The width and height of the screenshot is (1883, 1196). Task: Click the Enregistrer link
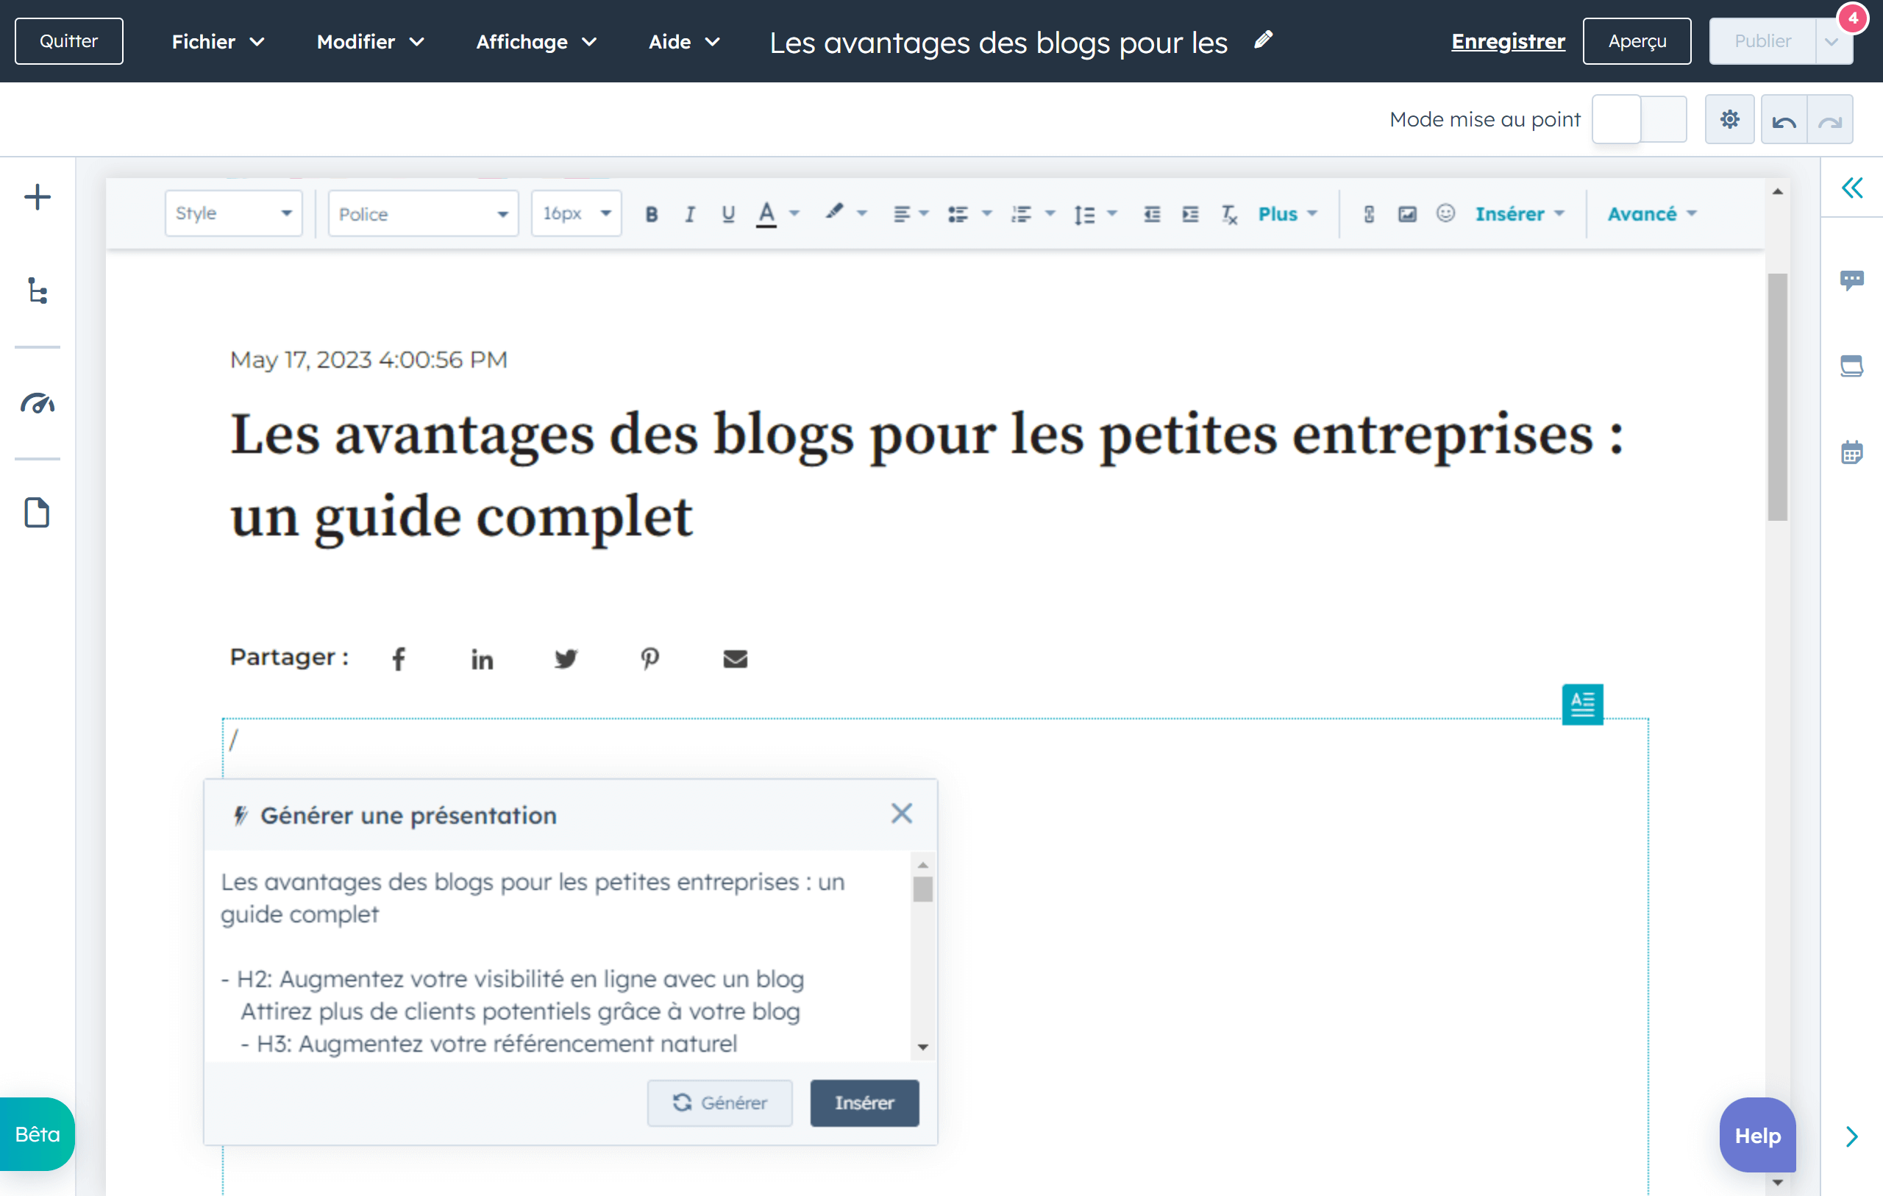pos(1508,41)
